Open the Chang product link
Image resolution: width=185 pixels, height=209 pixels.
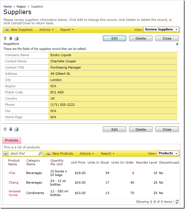click(x=13, y=182)
